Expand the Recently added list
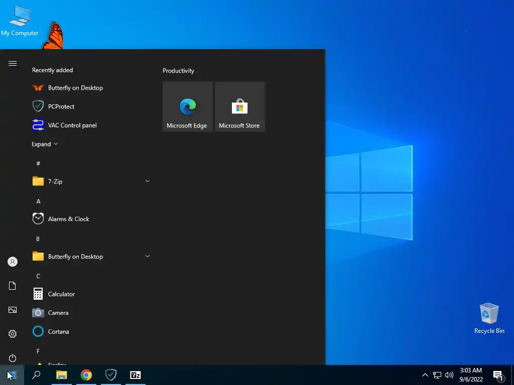The image size is (514, 385). [45, 144]
